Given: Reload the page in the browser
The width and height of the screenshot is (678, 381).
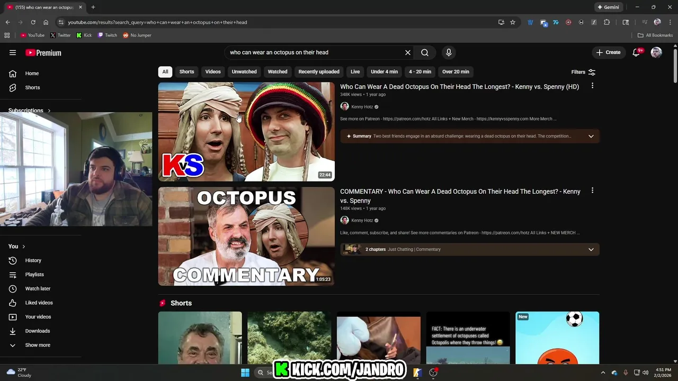Looking at the screenshot, I should click(33, 22).
